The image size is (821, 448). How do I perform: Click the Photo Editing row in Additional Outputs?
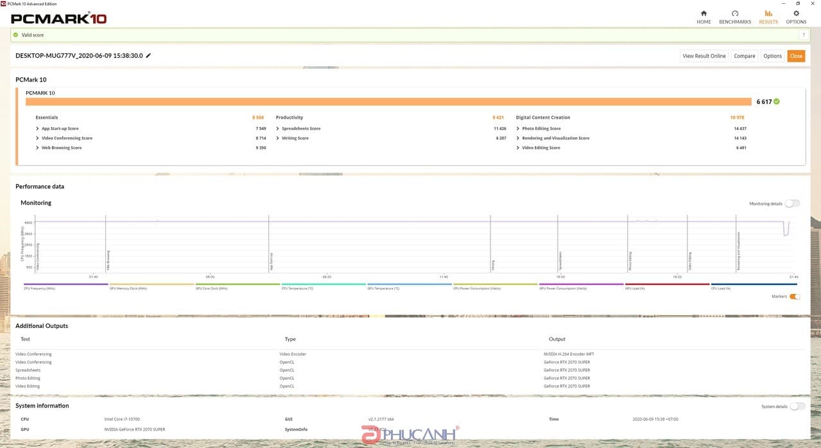pyautogui.click(x=410, y=378)
